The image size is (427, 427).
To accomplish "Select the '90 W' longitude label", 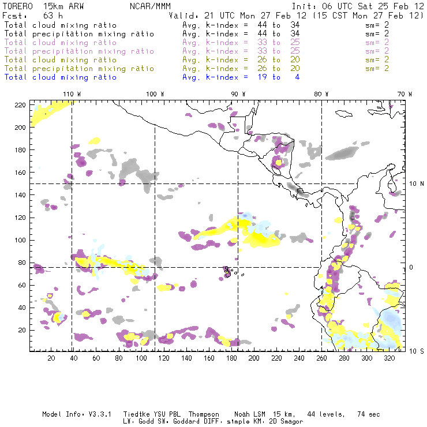I will pos(238,94).
